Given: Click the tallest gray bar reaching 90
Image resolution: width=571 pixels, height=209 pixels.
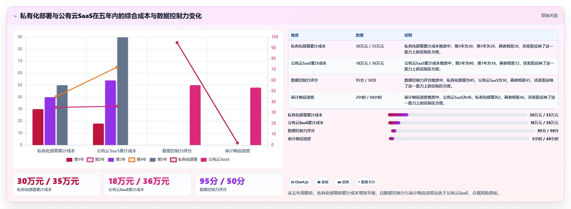Looking at the screenshot, I should 122,91.
